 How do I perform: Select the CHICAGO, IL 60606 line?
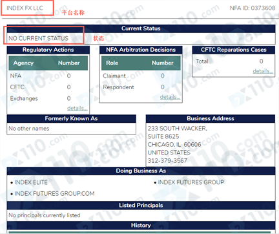click(x=174, y=144)
